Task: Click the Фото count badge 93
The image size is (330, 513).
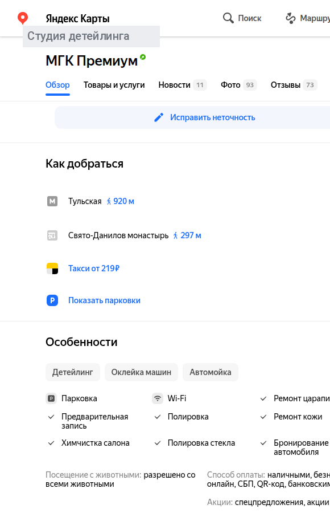Action: pyautogui.click(x=250, y=85)
